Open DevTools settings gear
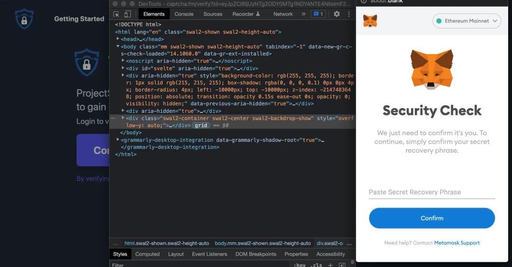The width and height of the screenshot is (512, 267). [x=337, y=14]
